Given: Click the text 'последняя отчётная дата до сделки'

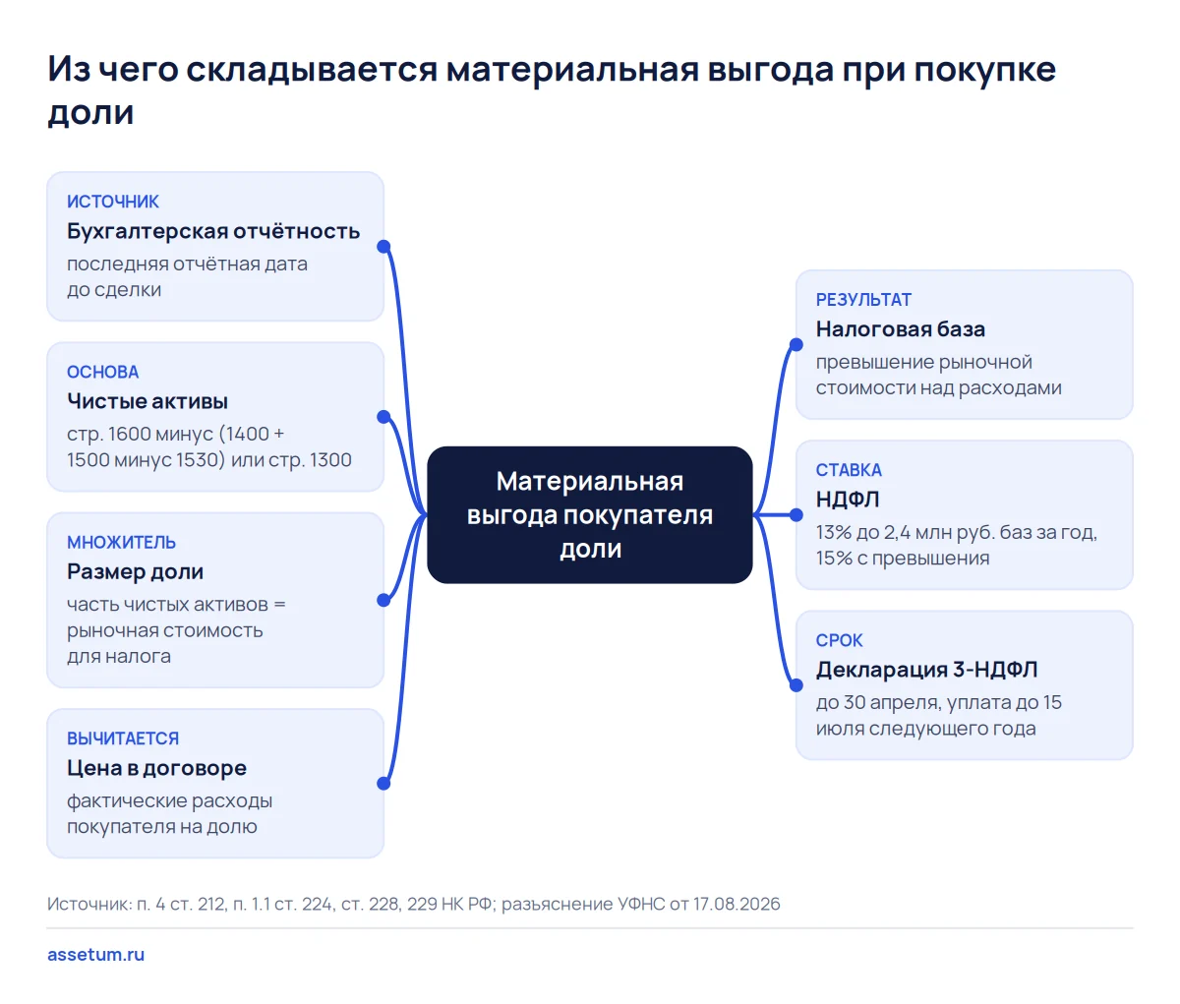Looking at the screenshot, I should tap(187, 276).
